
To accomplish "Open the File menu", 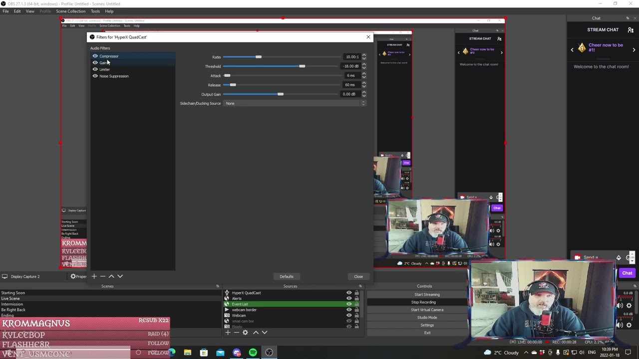I will click(5, 11).
